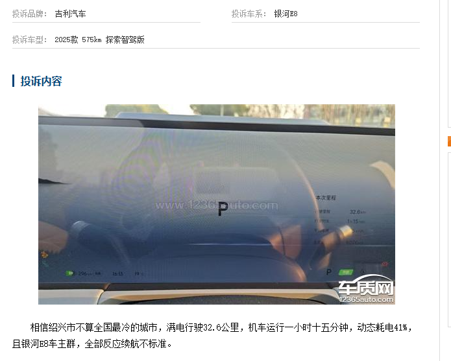Open the dashboard complaint photo
The height and width of the screenshot is (361, 451).
coord(217,204)
